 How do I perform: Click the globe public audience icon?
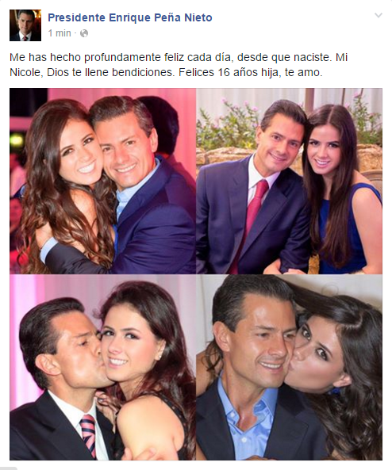pos(84,33)
